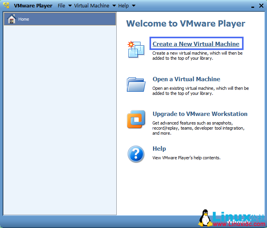Select the Home item in library
267x228 pixels.
[60, 19]
